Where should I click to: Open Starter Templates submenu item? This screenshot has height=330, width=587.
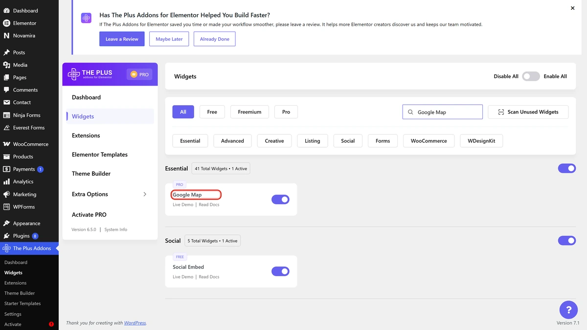(23, 304)
